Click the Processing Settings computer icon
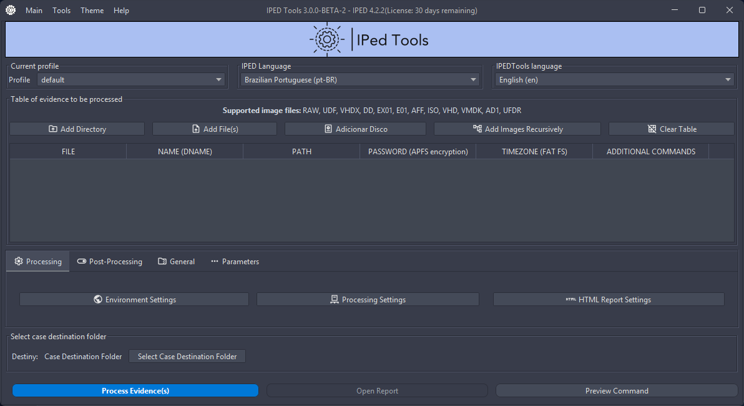 click(335, 300)
